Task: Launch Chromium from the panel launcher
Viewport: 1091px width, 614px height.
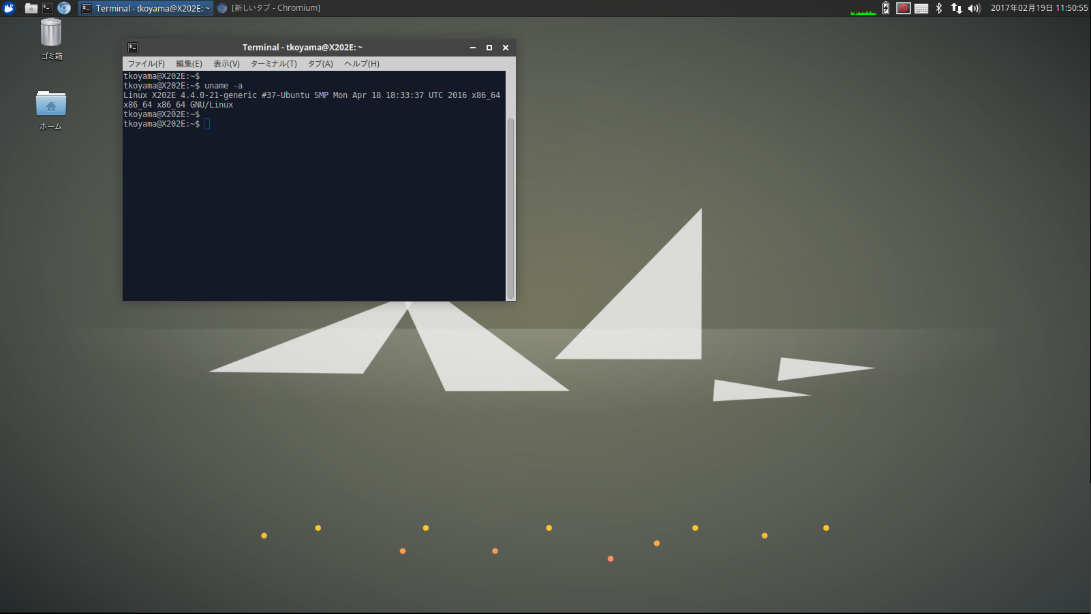Action: 64,8
